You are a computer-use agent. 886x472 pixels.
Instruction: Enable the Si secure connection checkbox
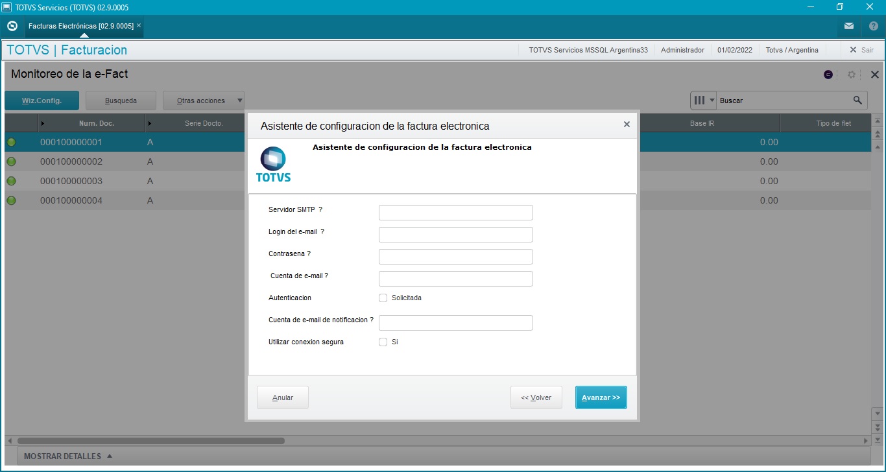tap(383, 342)
